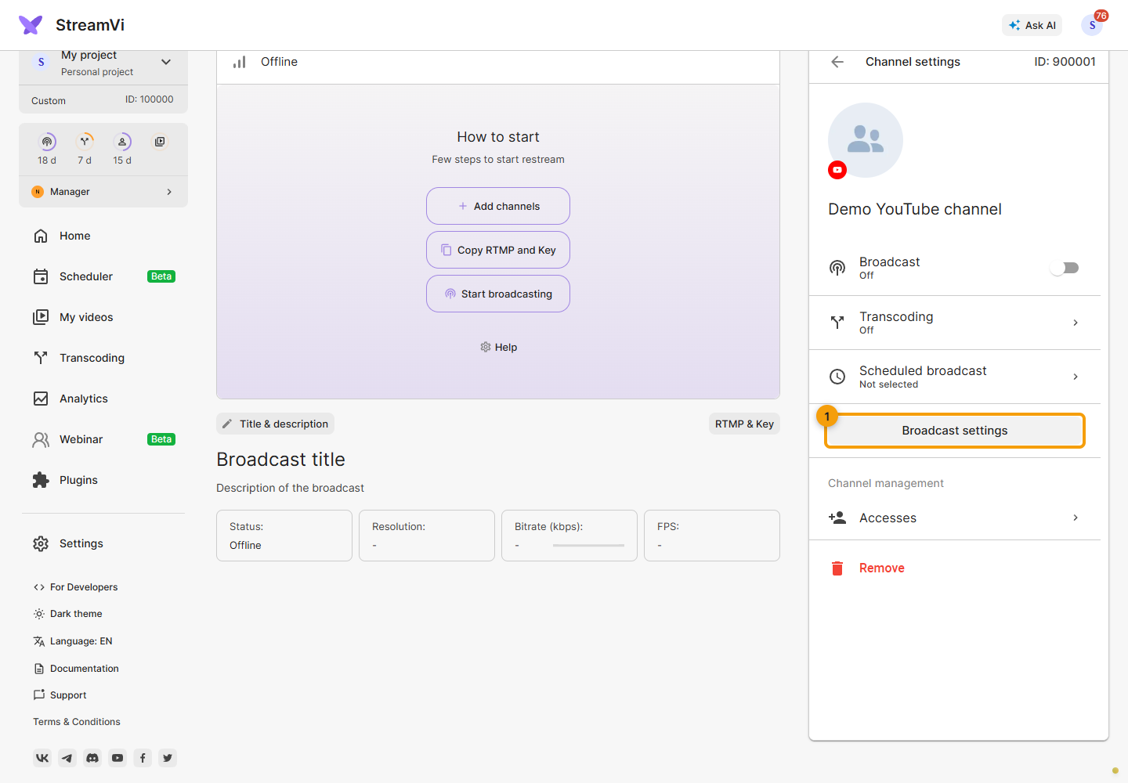The height and width of the screenshot is (783, 1128).
Task: Open the Accesses chevron
Action: 1076,518
